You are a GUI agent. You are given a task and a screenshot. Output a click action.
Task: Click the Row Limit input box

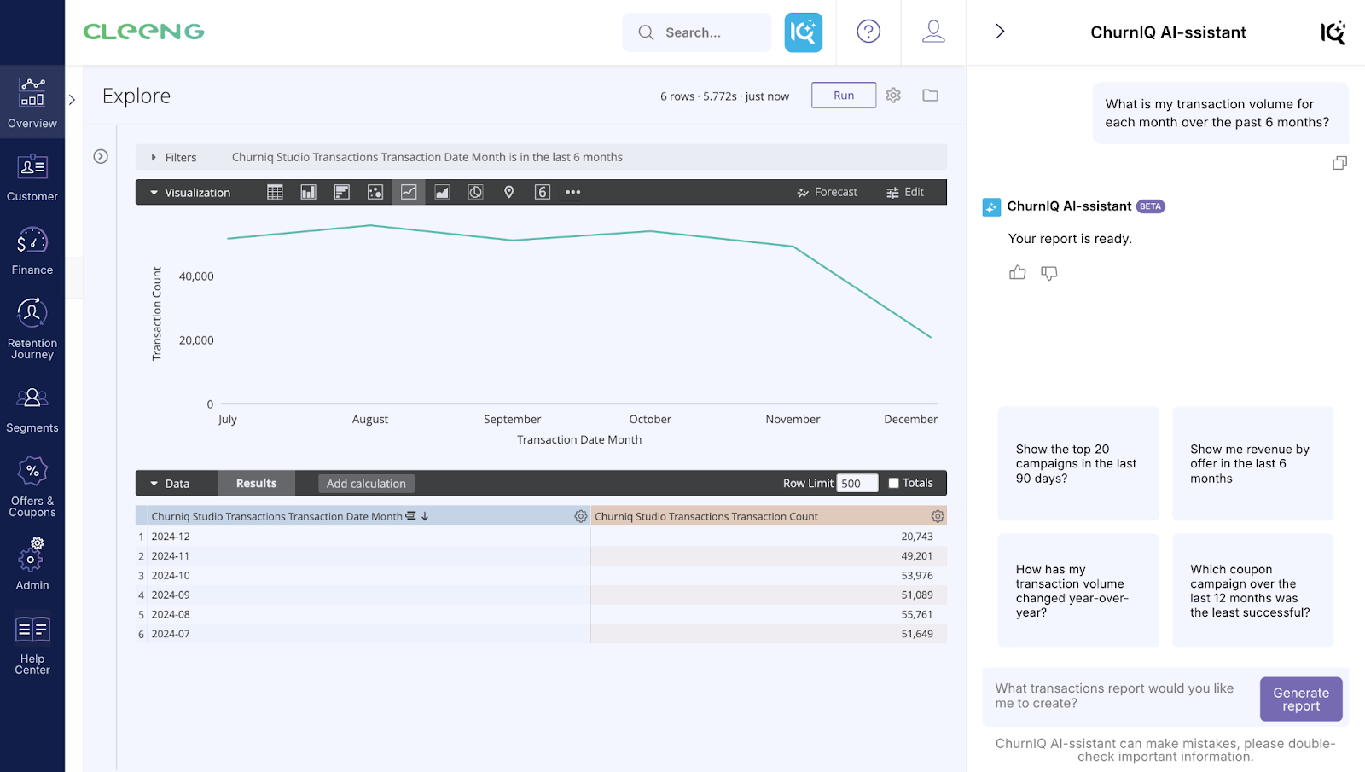pyautogui.click(x=857, y=484)
